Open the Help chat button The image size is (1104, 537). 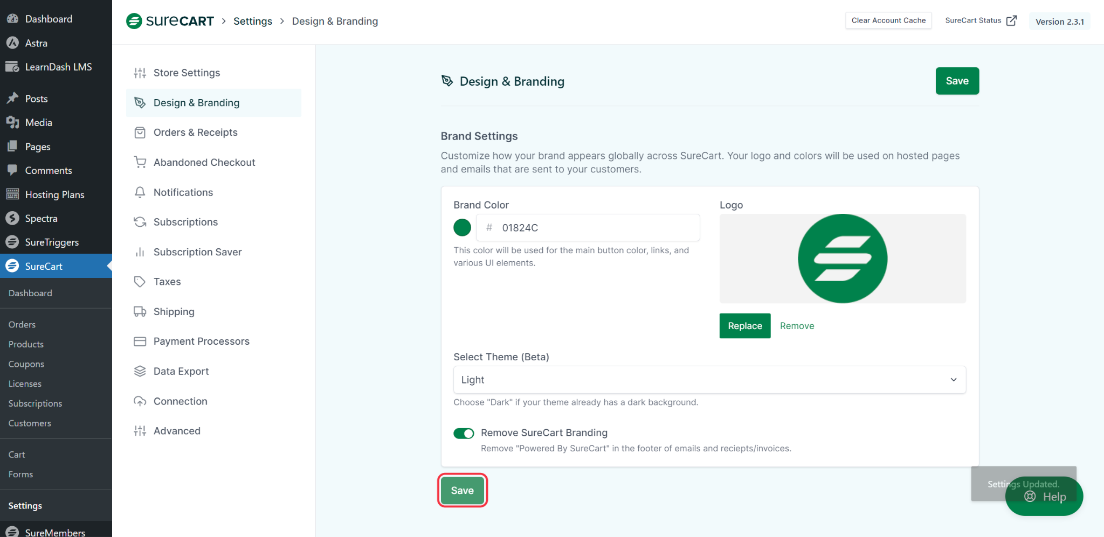(1044, 497)
